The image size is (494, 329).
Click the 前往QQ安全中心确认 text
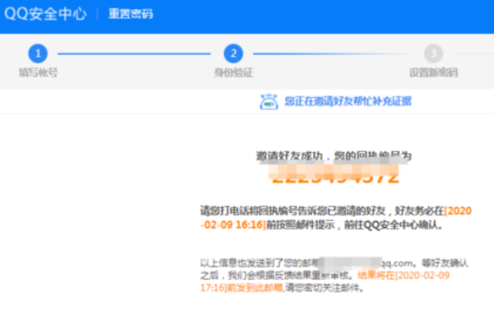392,225
